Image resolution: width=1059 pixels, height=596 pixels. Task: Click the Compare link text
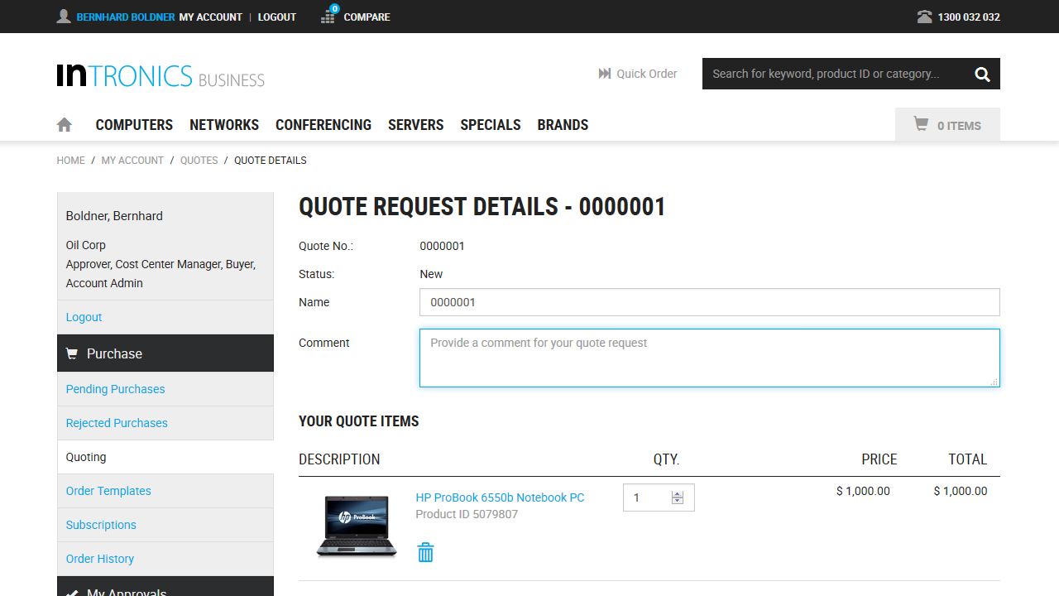(x=367, y=17)
